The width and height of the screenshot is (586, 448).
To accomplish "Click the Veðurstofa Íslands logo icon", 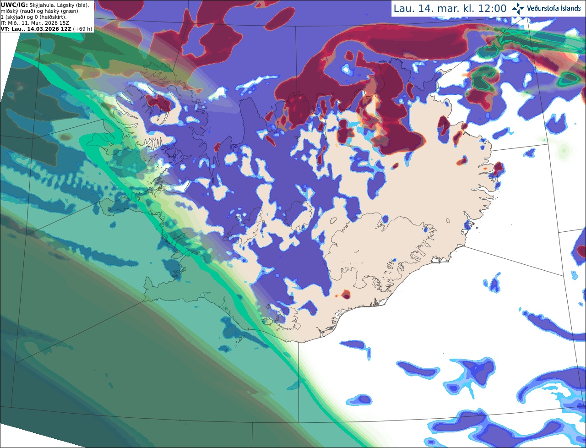I will point(518,8).
